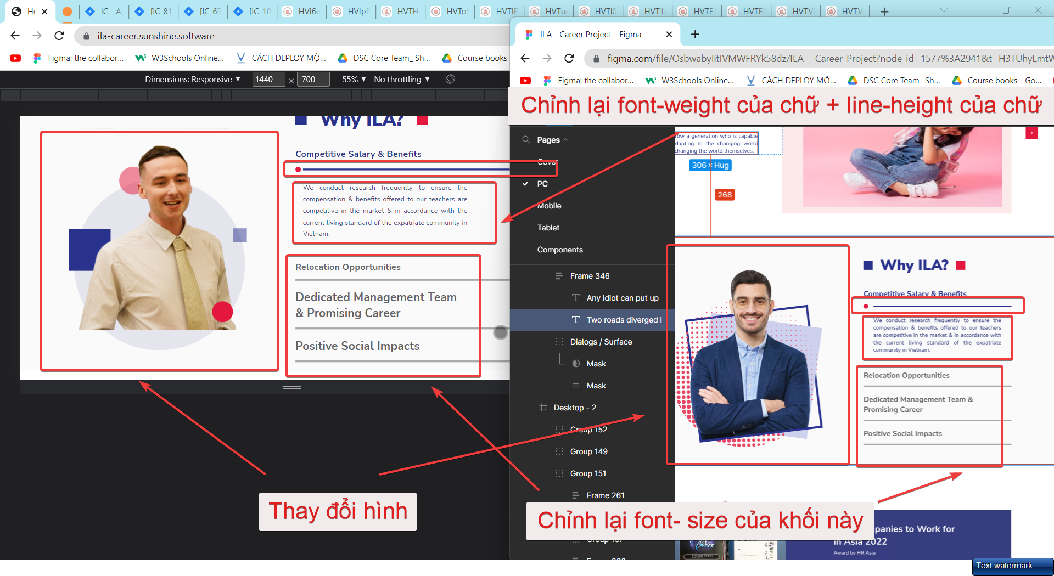Open DSC Core Team bookmark in Figma window
1054x576 pixels.
(x=894, y=81)
